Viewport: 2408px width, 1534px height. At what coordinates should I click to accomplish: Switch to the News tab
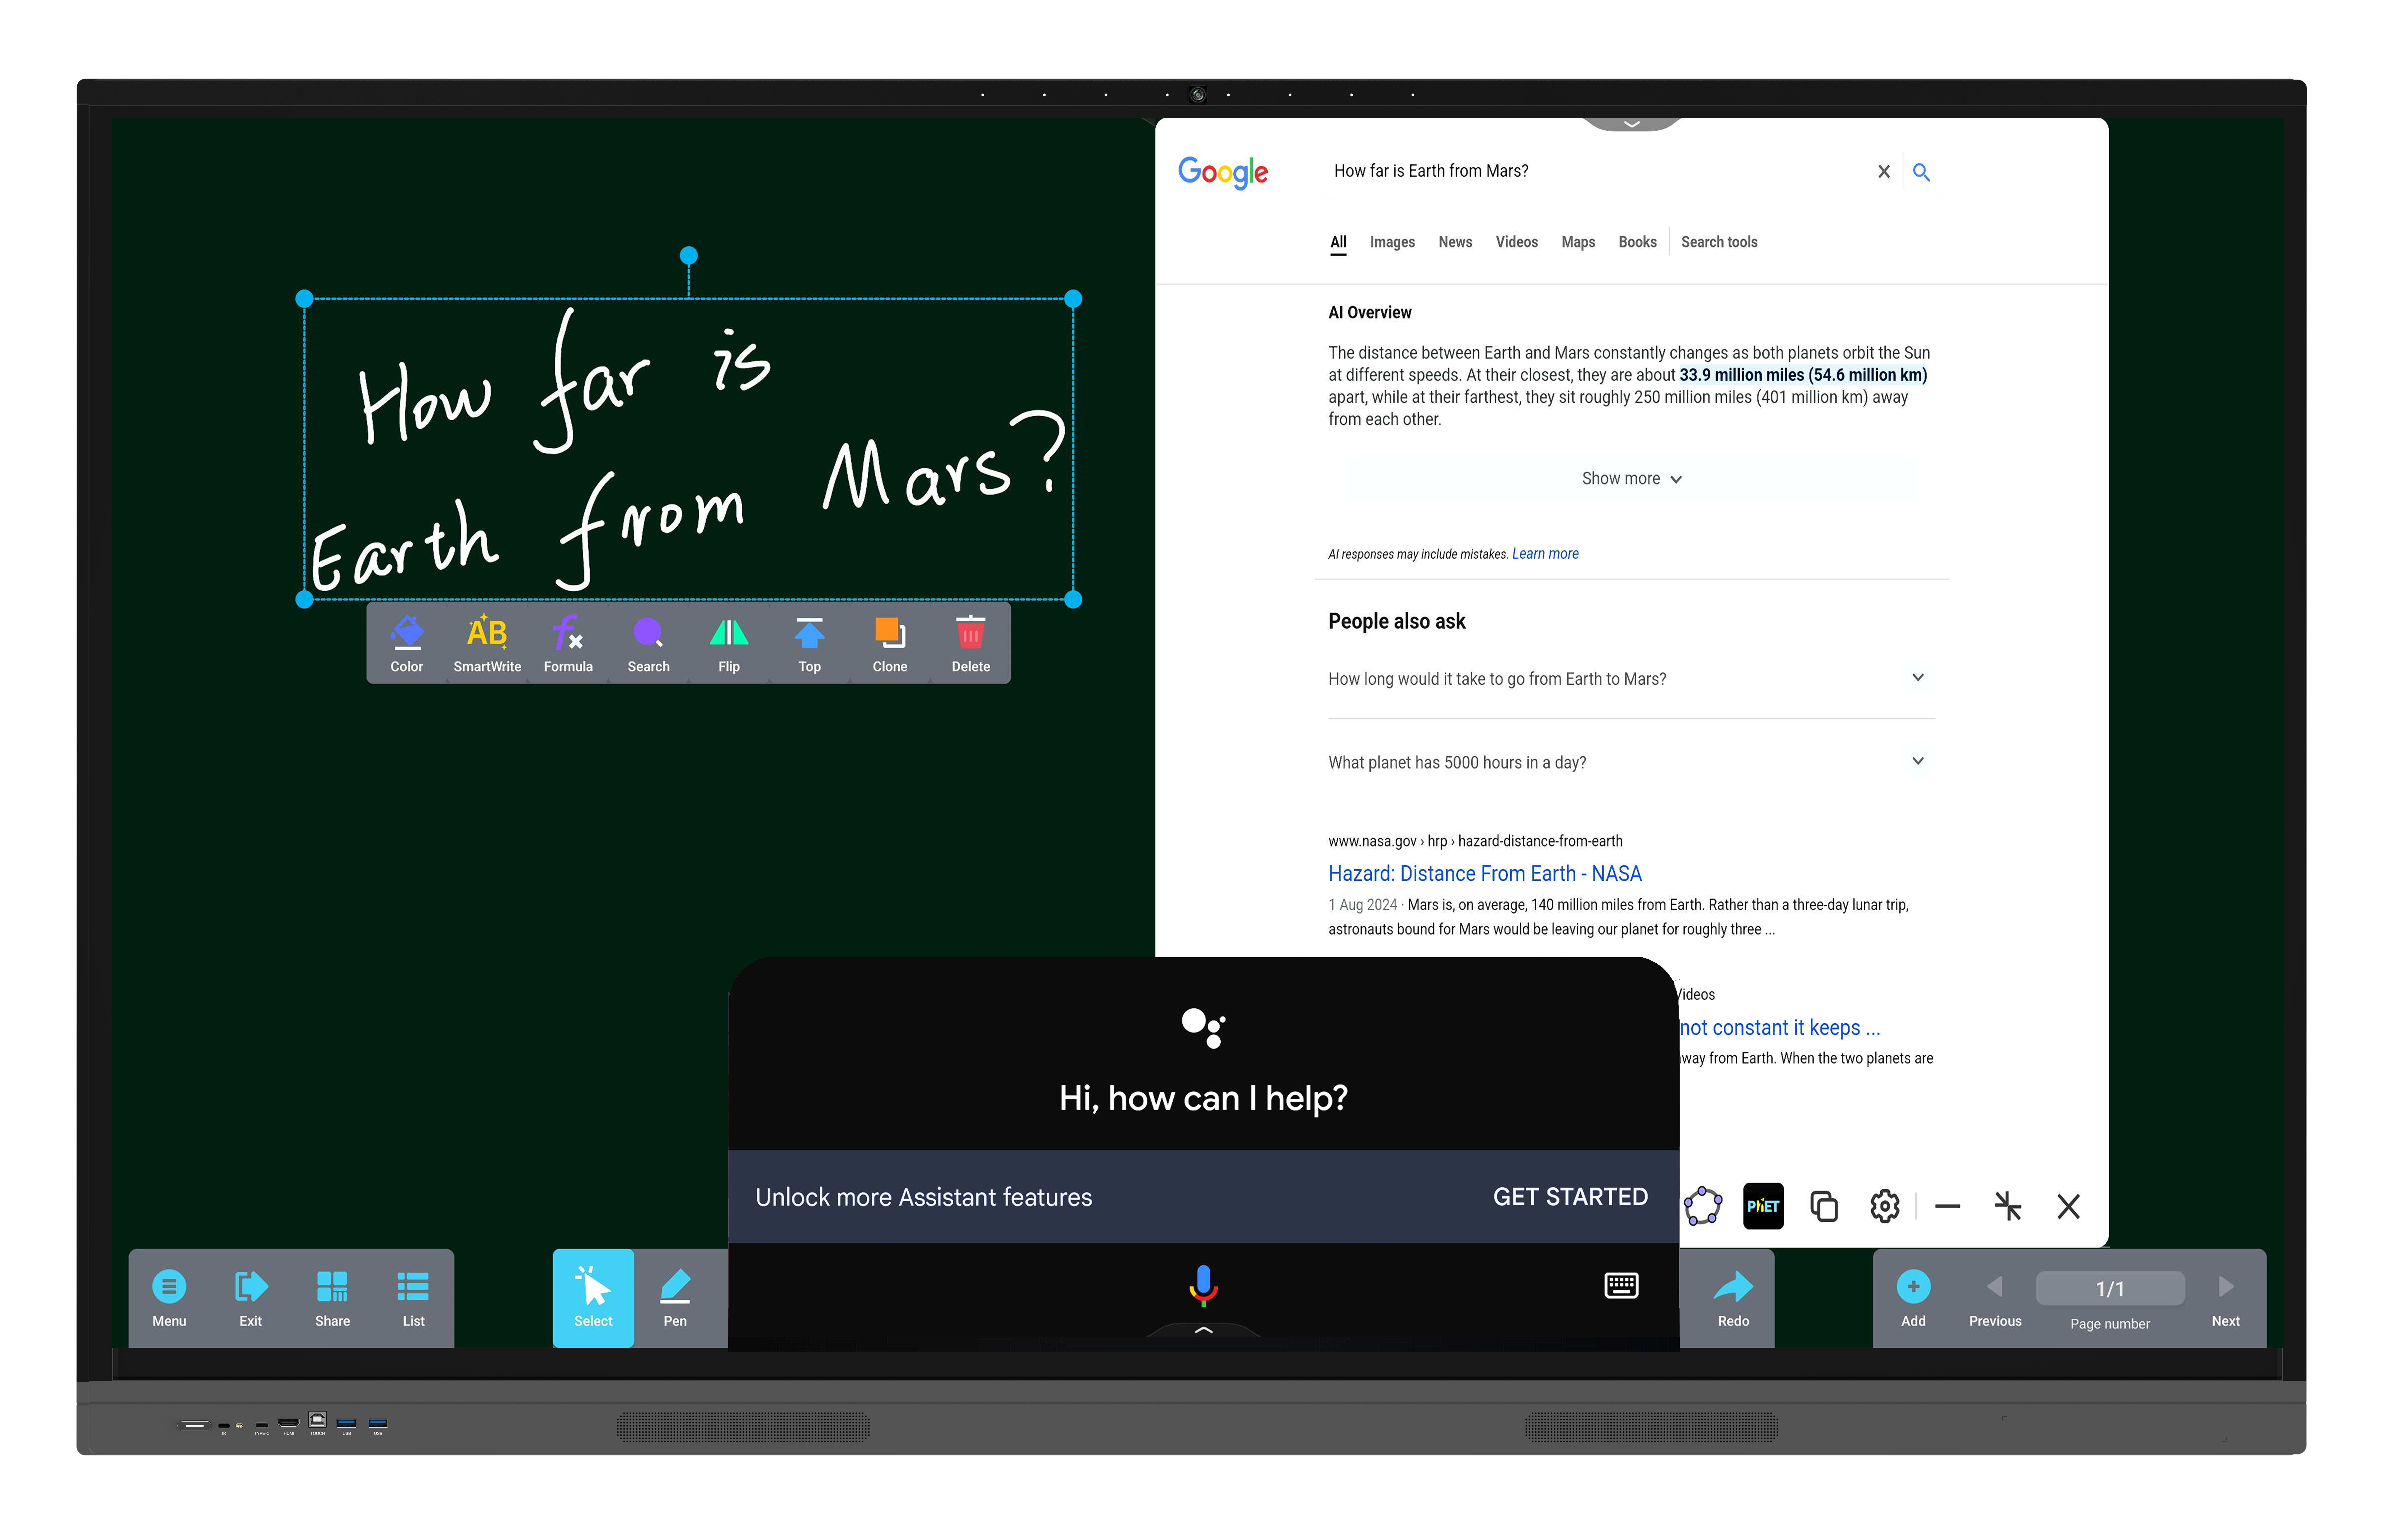(x=1455, y=242)
